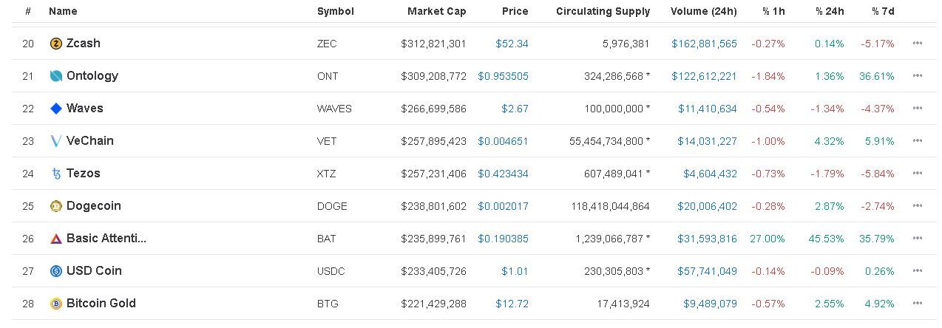The width and height of the screenshot is (942, 328).
Task: Open the Tezos 24h volume link $4,604,432
Action: pyautogui.click(x=710, y=174)
